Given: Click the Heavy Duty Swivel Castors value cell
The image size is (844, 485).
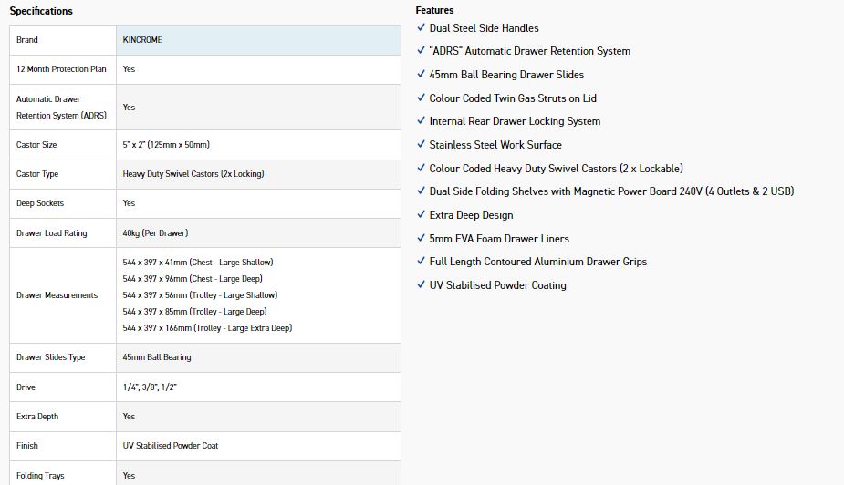Looking at the screenshot, I should pyautogui.click(x=193, y=174).
